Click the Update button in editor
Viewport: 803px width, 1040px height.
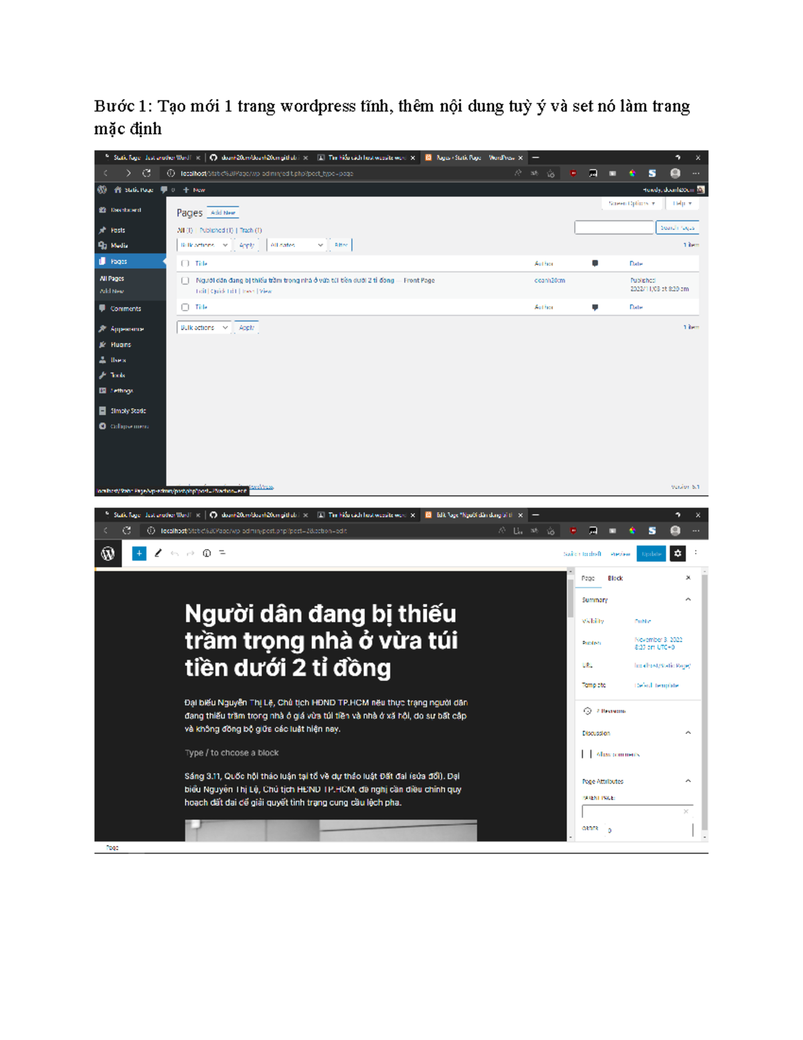651,554
